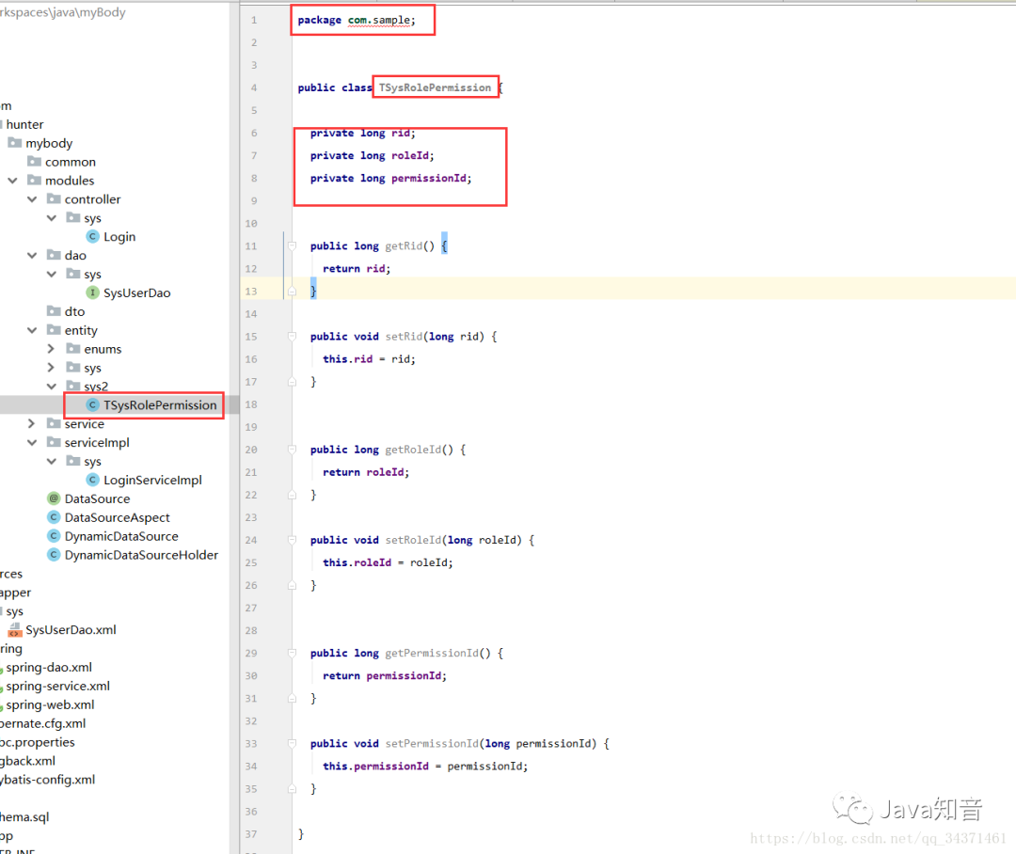Fold the getRoleId method at line 20
The width and height of the screenshot is (1016, 854).
293,449
